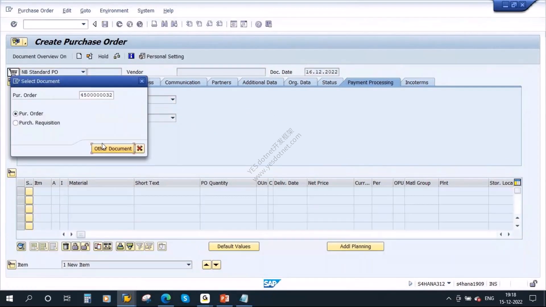The image size is (546, 307).
Task: Click the Other Document button
Action: (x=113, y=149)
